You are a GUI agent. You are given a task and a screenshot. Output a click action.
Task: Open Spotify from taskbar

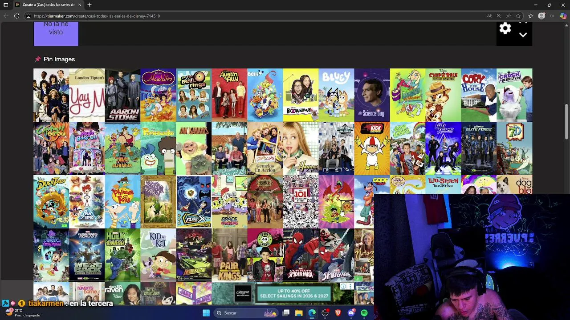click(364, 313)
